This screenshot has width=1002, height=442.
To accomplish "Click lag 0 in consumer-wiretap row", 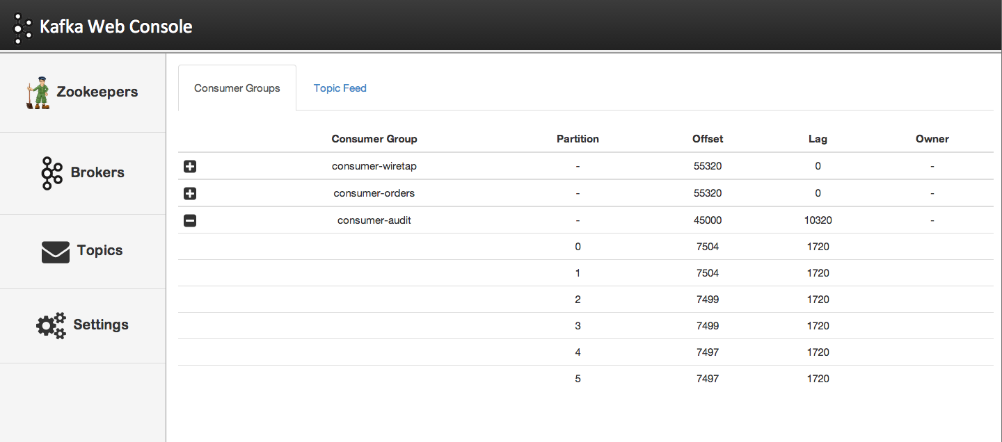I will pyautogui.click(x=818, y=166).
